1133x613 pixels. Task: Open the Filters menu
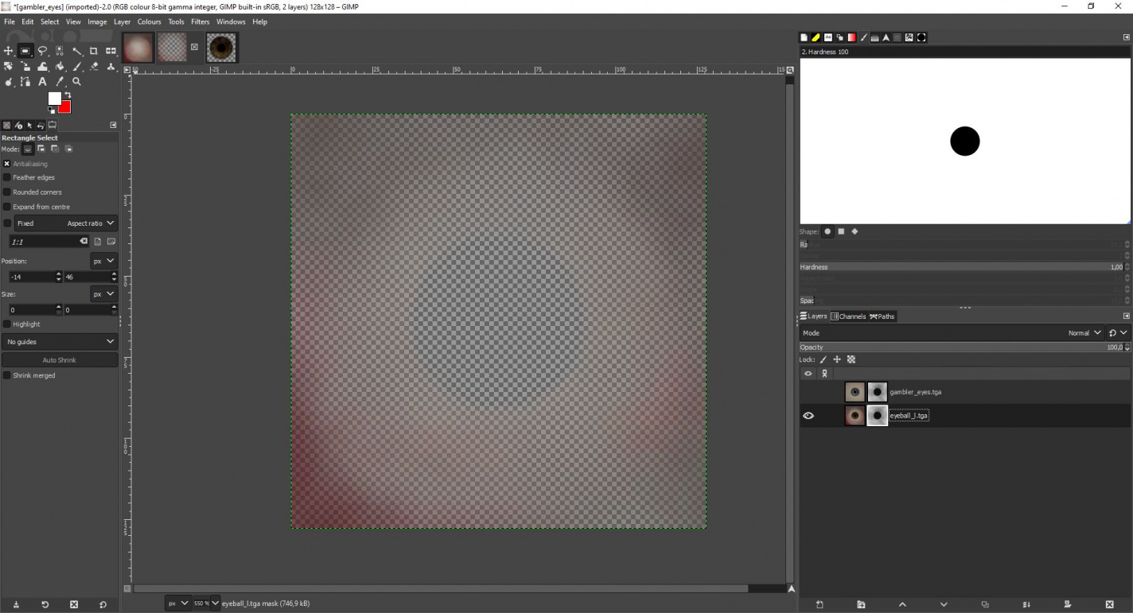(200, 21)
